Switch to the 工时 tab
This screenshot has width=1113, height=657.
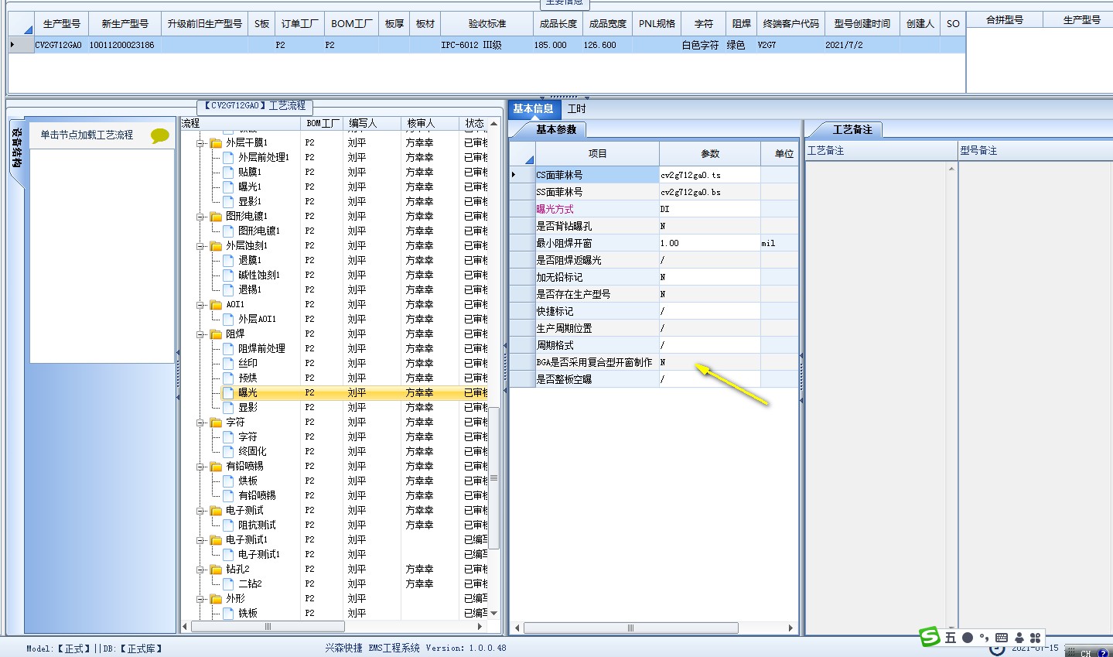[577, 108]
